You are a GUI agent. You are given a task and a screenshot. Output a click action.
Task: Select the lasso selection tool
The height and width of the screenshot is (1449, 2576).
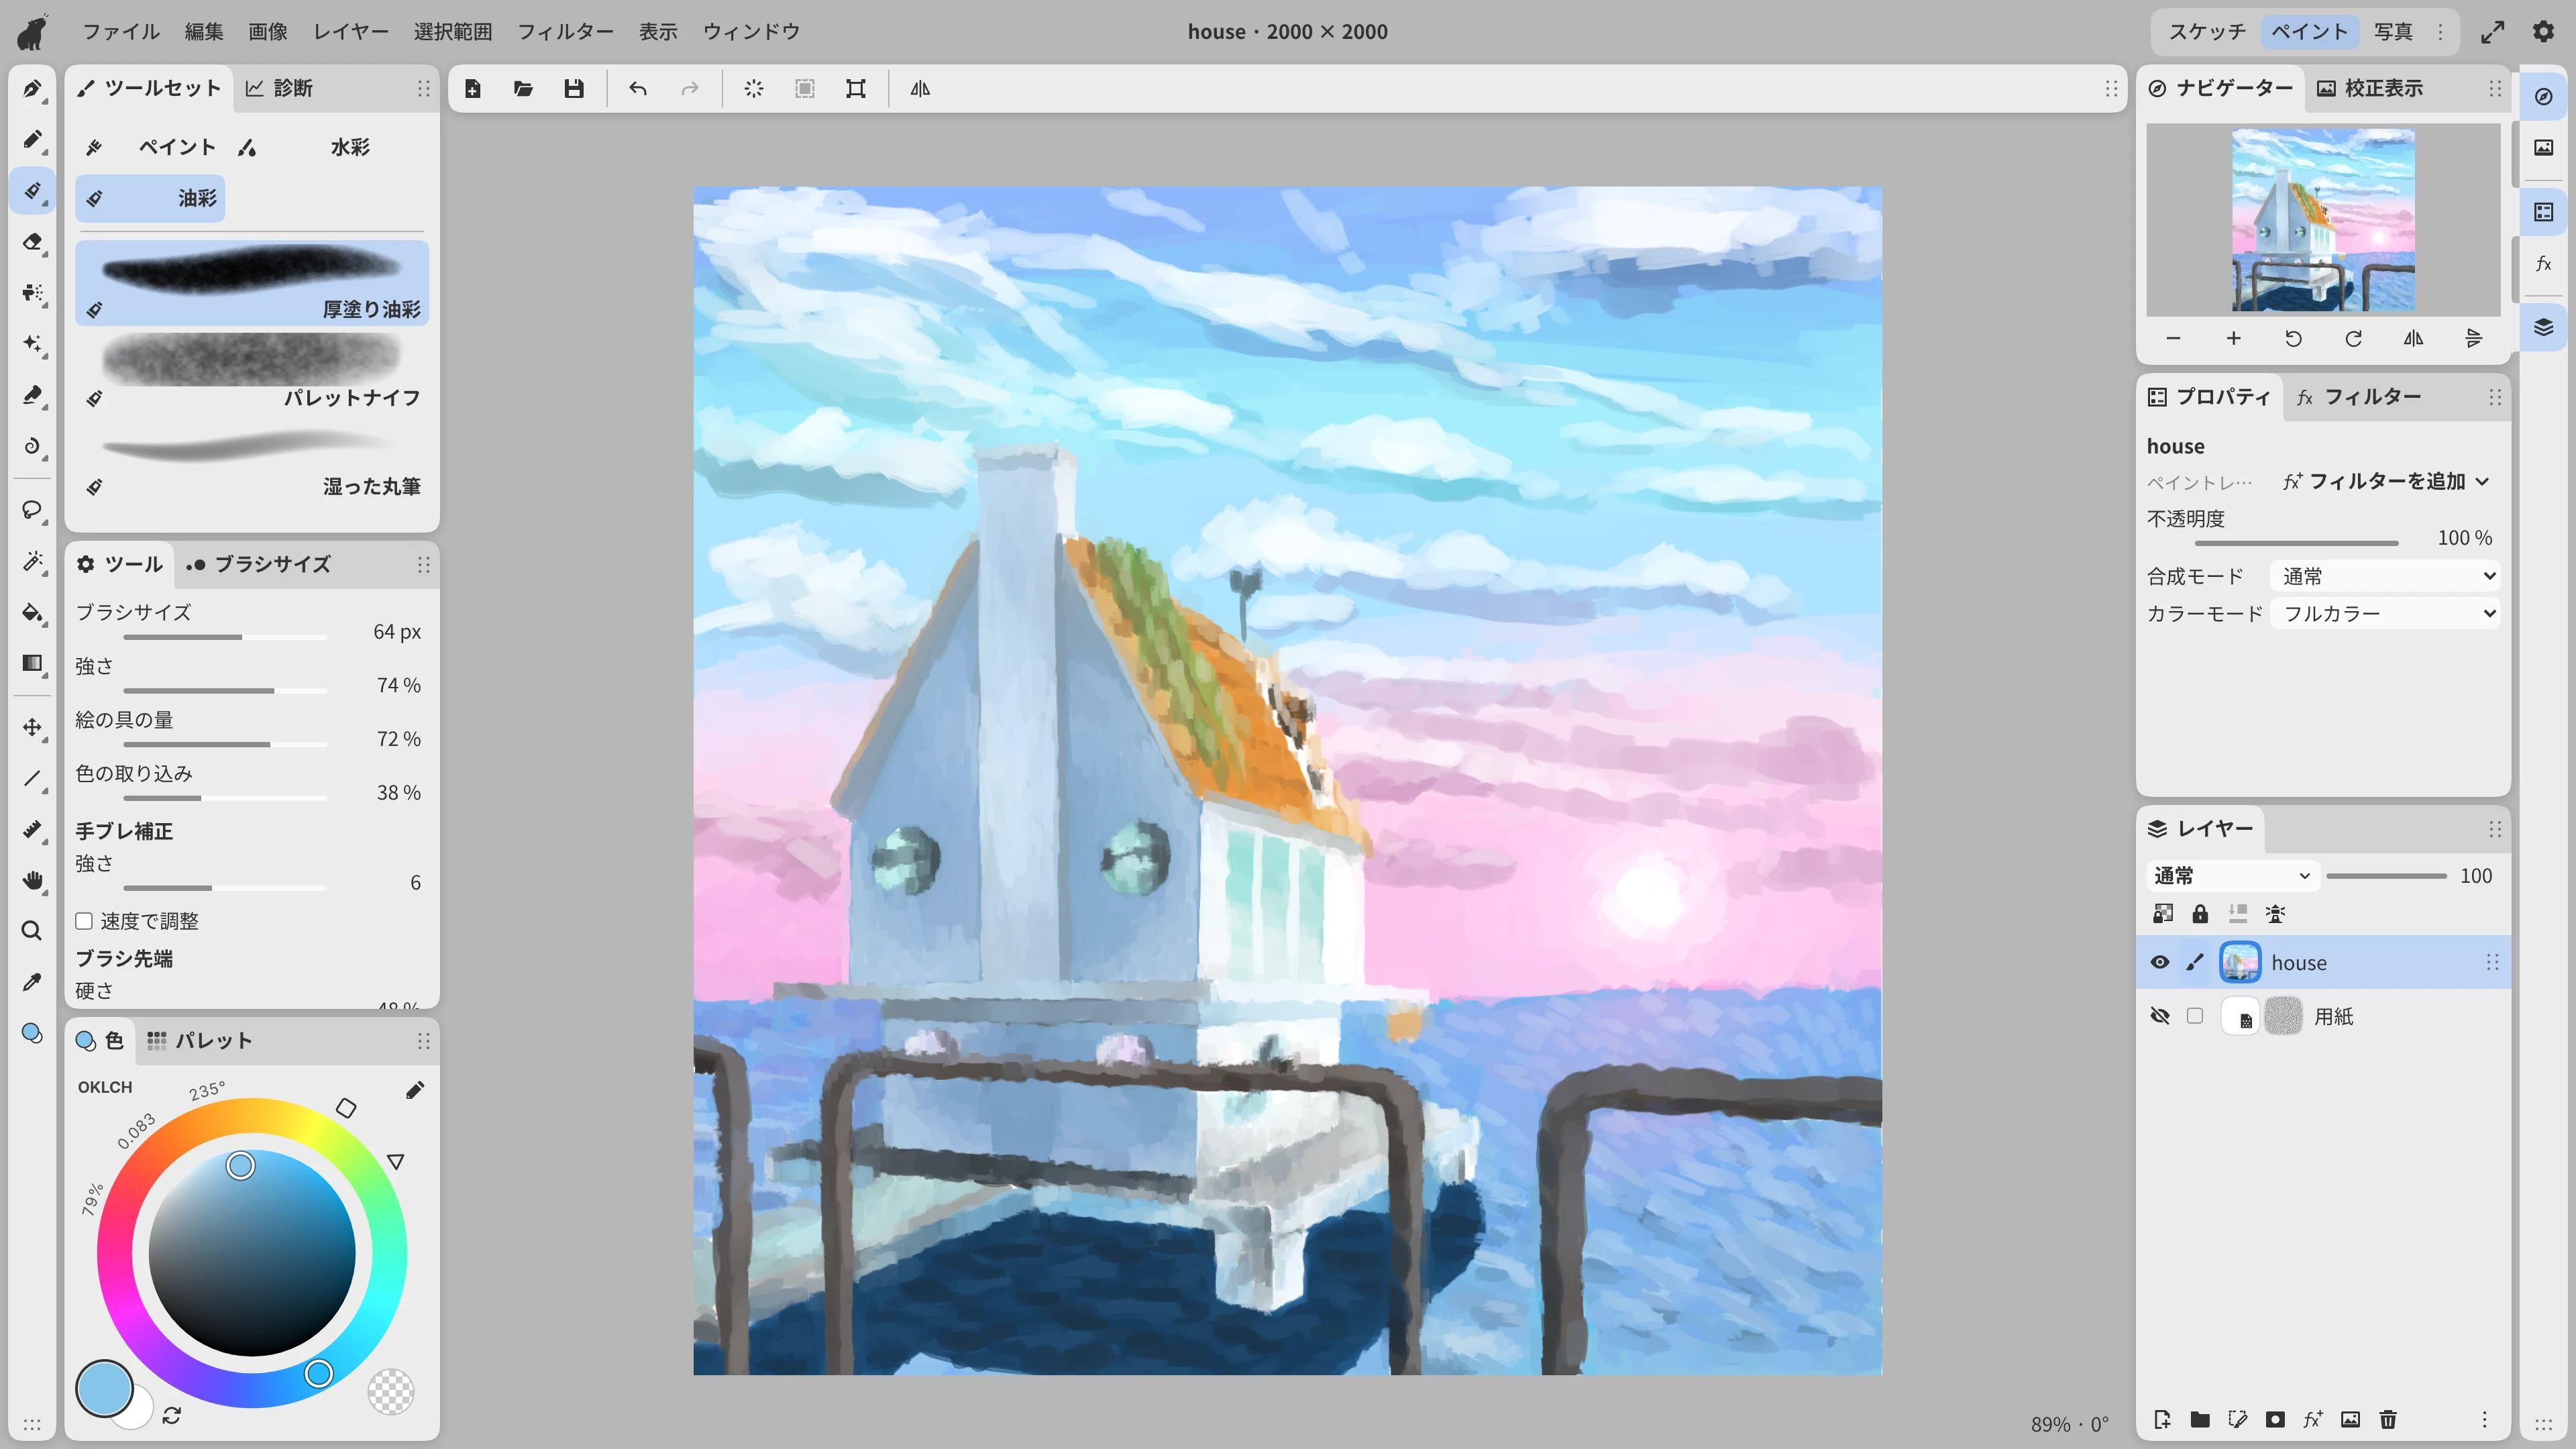(32, 510)
